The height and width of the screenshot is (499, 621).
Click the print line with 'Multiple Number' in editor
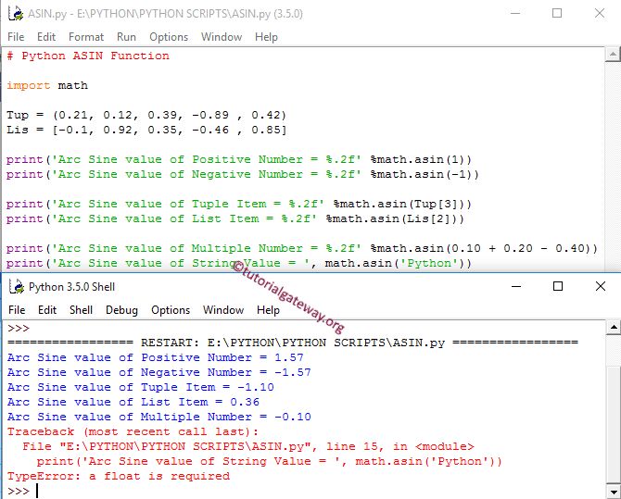point(302,248)
